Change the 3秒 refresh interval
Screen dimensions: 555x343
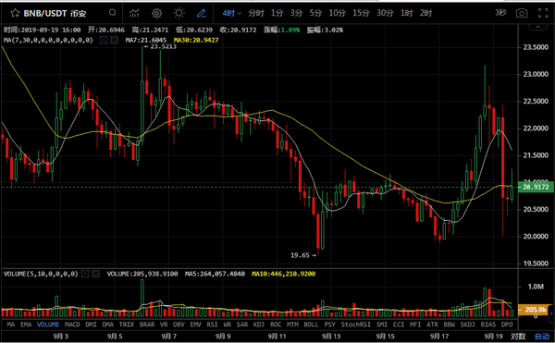[x=500, y=13]
